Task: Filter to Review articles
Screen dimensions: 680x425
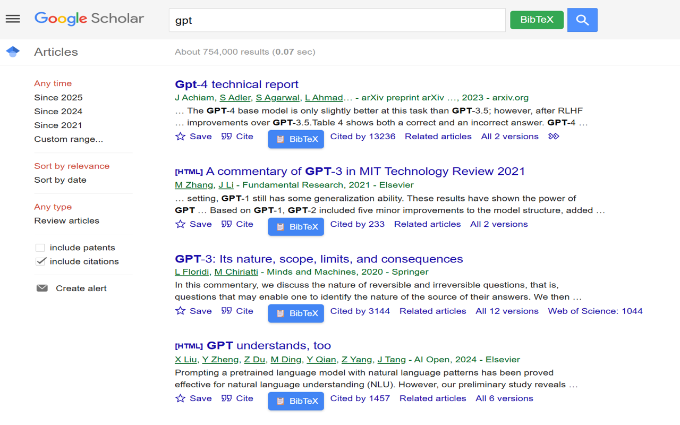Action: [66, 221]
